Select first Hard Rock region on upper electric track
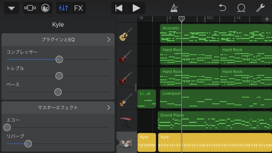This screenshot has width=272, height=153. [x=190, y=55]
